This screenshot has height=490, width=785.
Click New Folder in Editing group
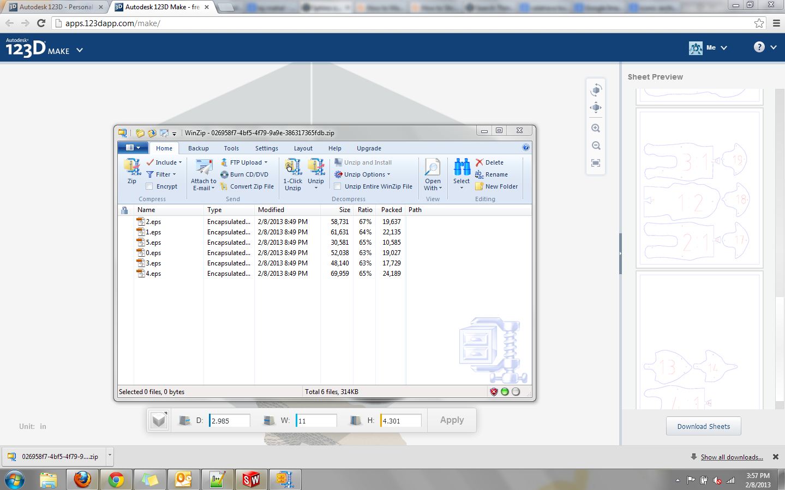click(496, 186)
